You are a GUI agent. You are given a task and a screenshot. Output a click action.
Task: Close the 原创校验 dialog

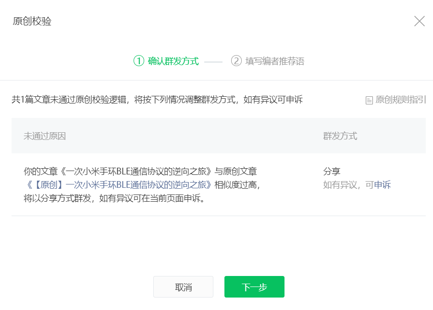click(x=419, y=21)
